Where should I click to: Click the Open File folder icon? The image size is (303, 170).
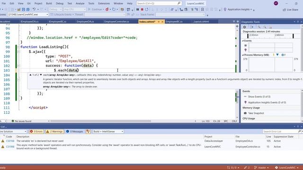point(19,9)
